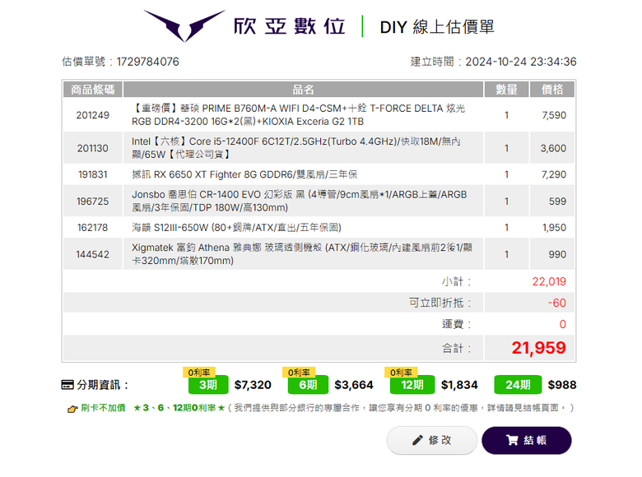This screenshot has width=642, height=477.
Task: Click the Xigmatek Athena product name
Action: click(302, 254)
